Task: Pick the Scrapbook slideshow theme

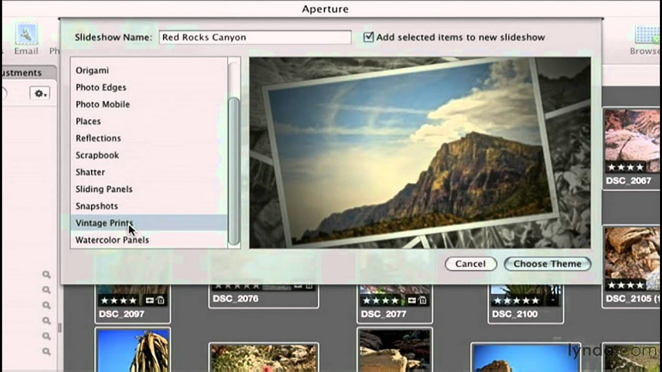Action: (x=97, y=155)
